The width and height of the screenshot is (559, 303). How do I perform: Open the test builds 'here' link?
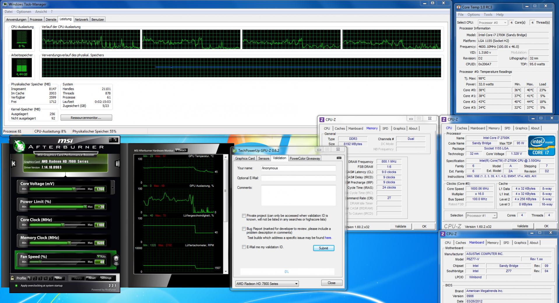[x=328, y=238]
